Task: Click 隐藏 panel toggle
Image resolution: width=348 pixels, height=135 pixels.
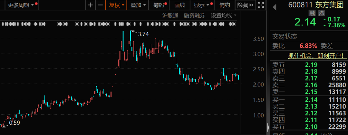Action: pos(246,5)
